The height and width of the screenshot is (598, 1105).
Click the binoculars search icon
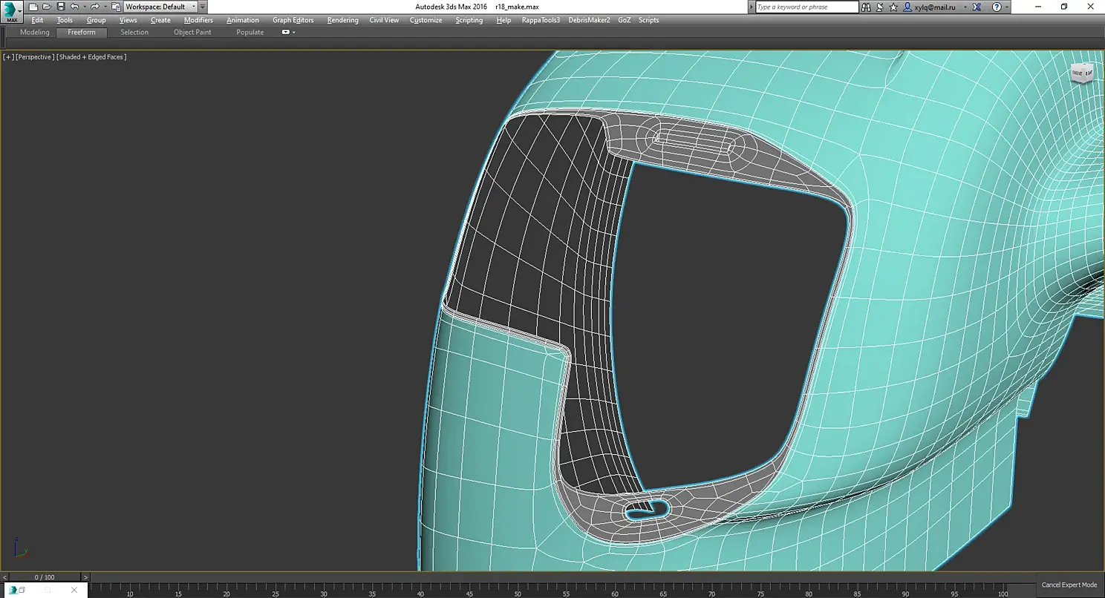[866, 7]
